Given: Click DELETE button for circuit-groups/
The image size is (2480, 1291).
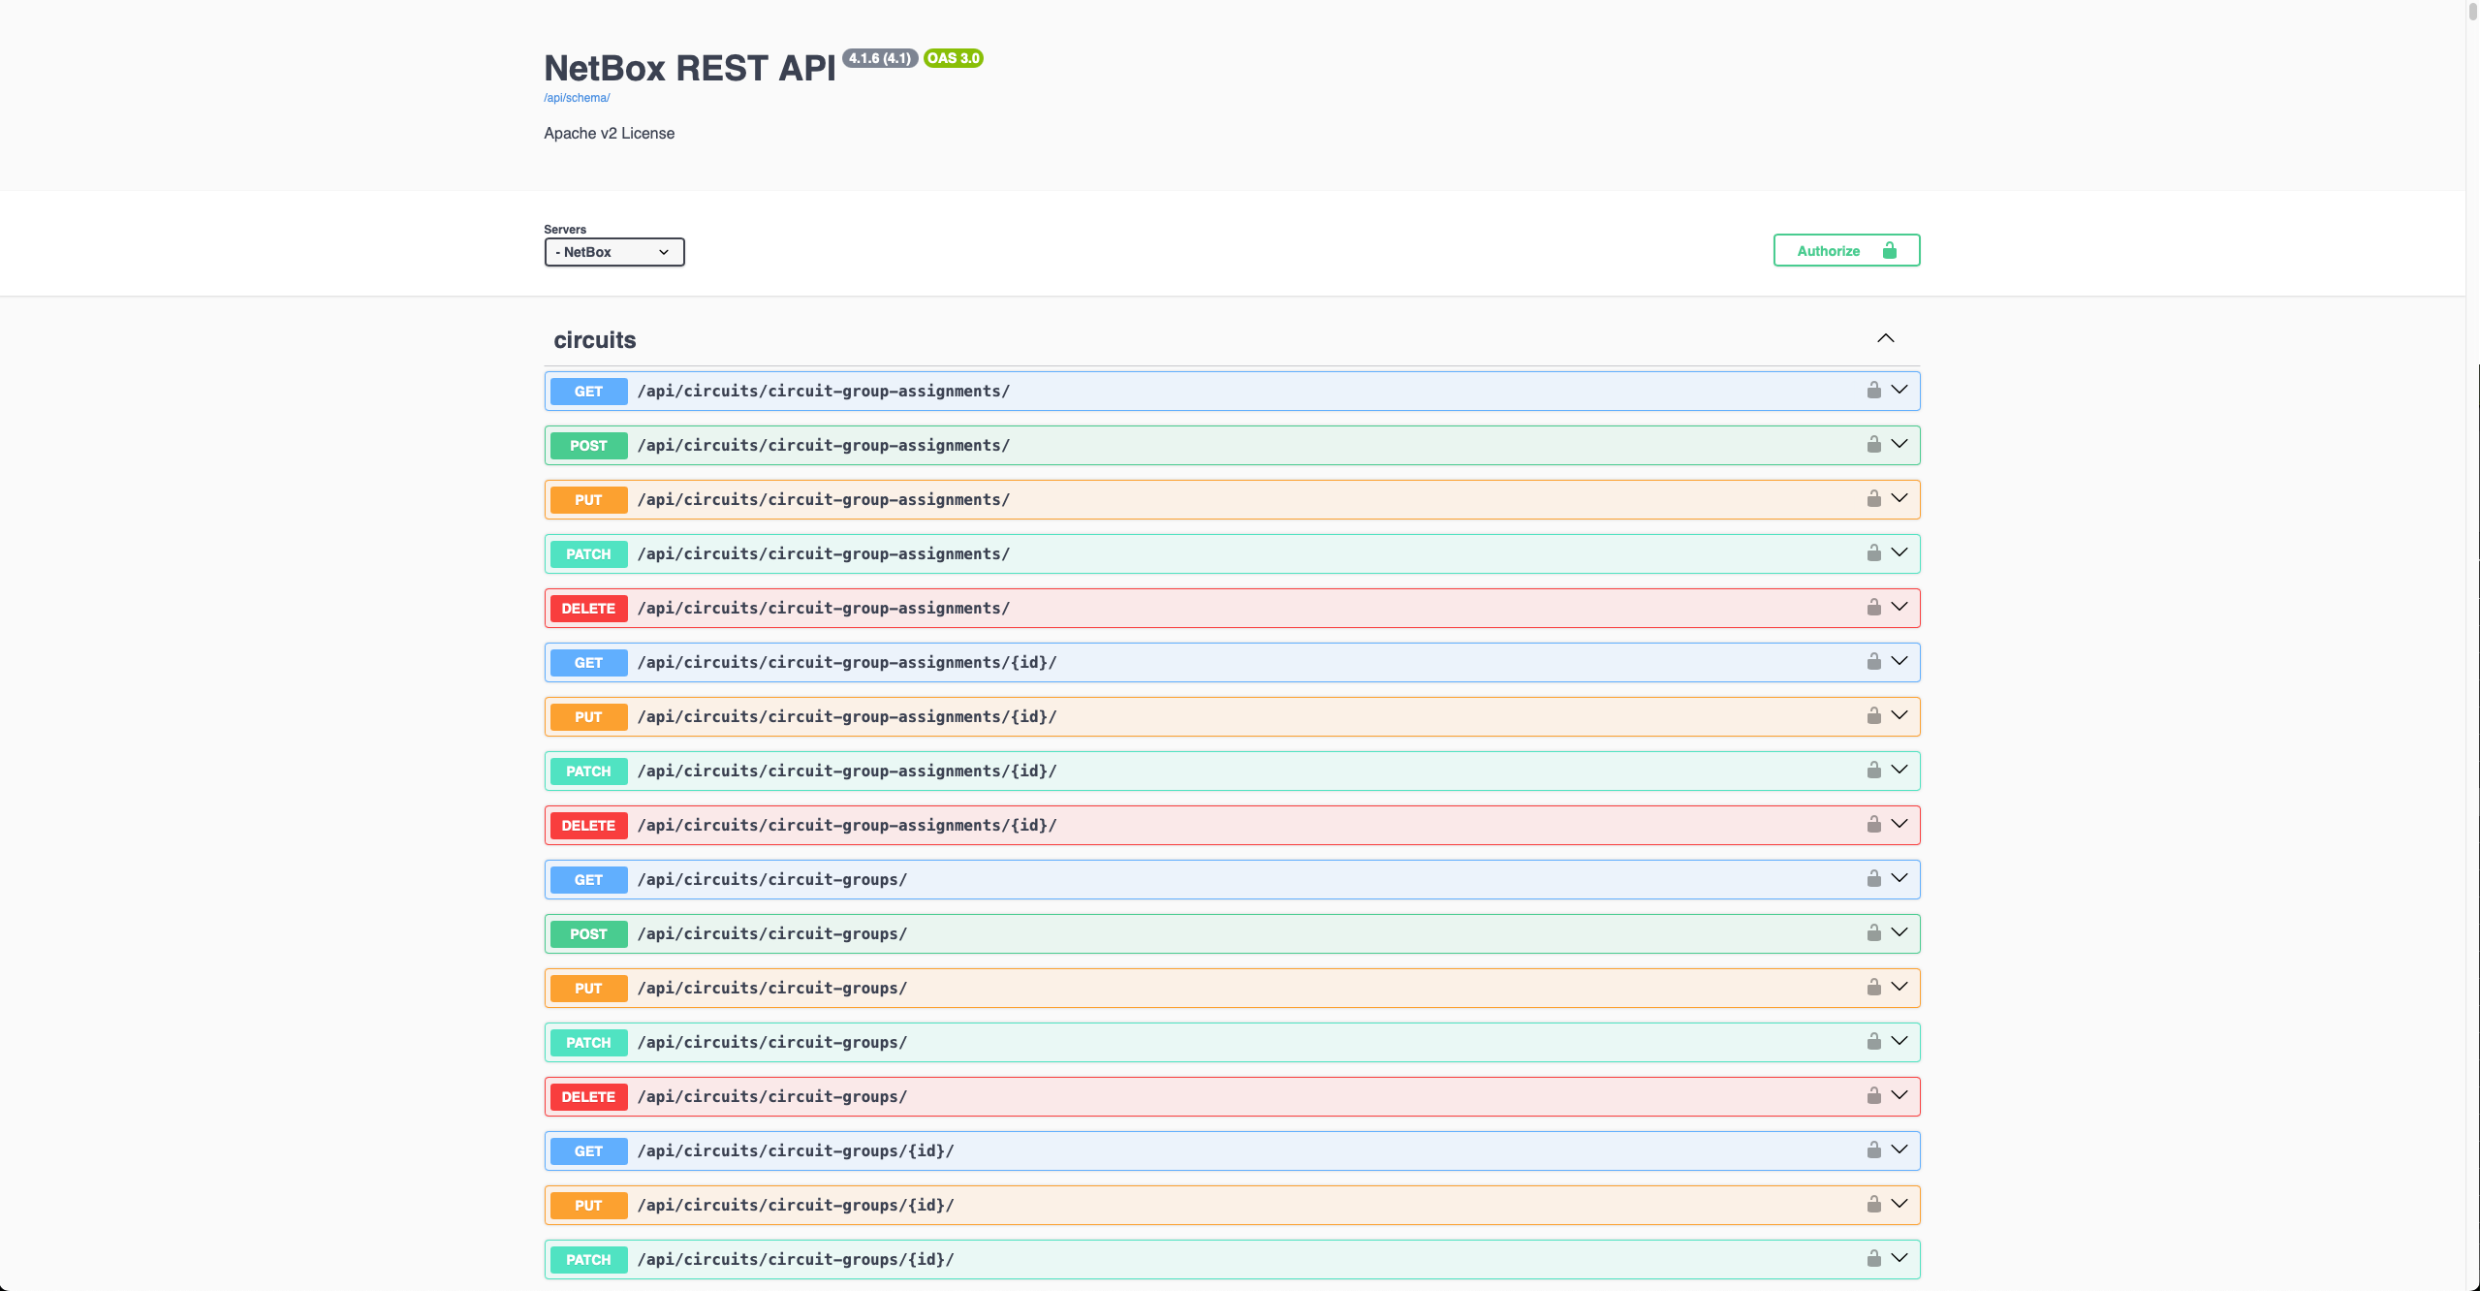Looking at the screenshot, I should tap(588, 1097).
